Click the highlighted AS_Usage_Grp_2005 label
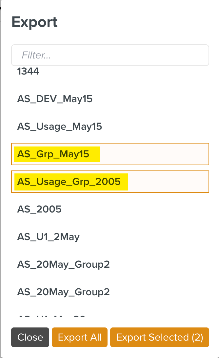The height and width of the screenshot is (358, 219). tap(70, 182)
